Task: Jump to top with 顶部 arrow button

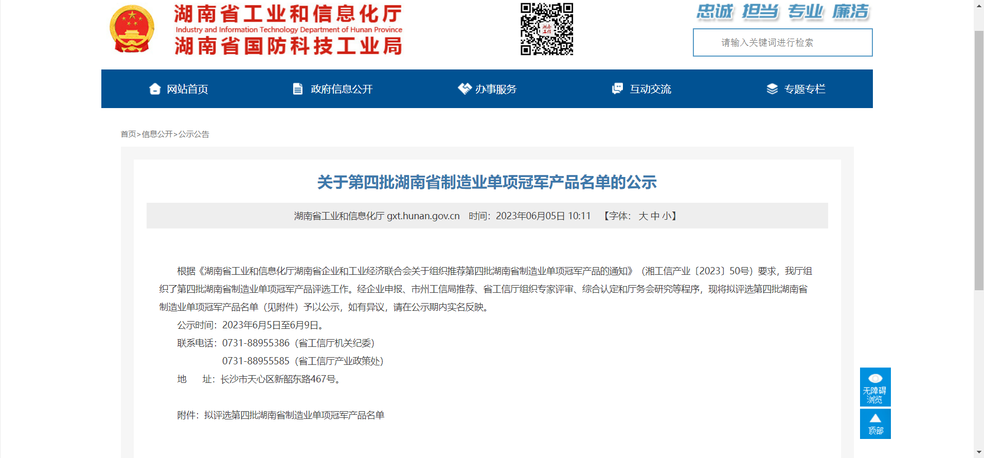Action: coord(875,424)
